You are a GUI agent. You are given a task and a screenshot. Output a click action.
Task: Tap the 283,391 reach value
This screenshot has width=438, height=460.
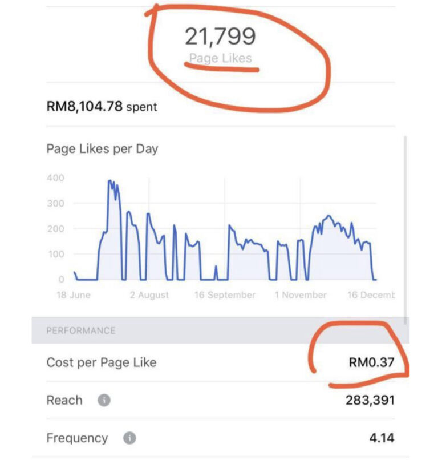click(x=370, y=400)
